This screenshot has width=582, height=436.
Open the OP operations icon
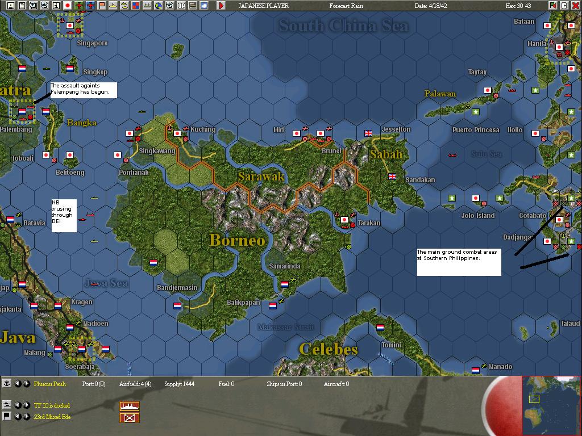[x=181, y=6]
